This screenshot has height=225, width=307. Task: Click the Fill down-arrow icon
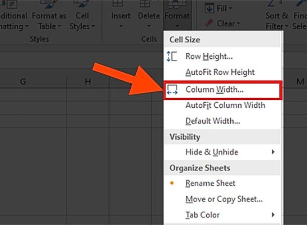(209, 9)
